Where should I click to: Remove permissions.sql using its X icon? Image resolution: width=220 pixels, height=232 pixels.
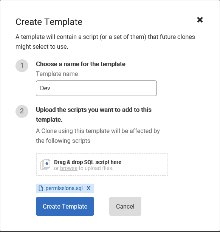(x=88, y=188)
